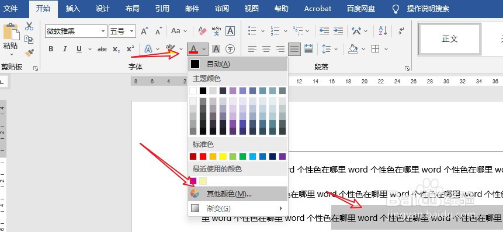Expand the borders dropdown arrow
Viewport: 503px width, 232px height.
pyautogui.click(x=386, y=50)
